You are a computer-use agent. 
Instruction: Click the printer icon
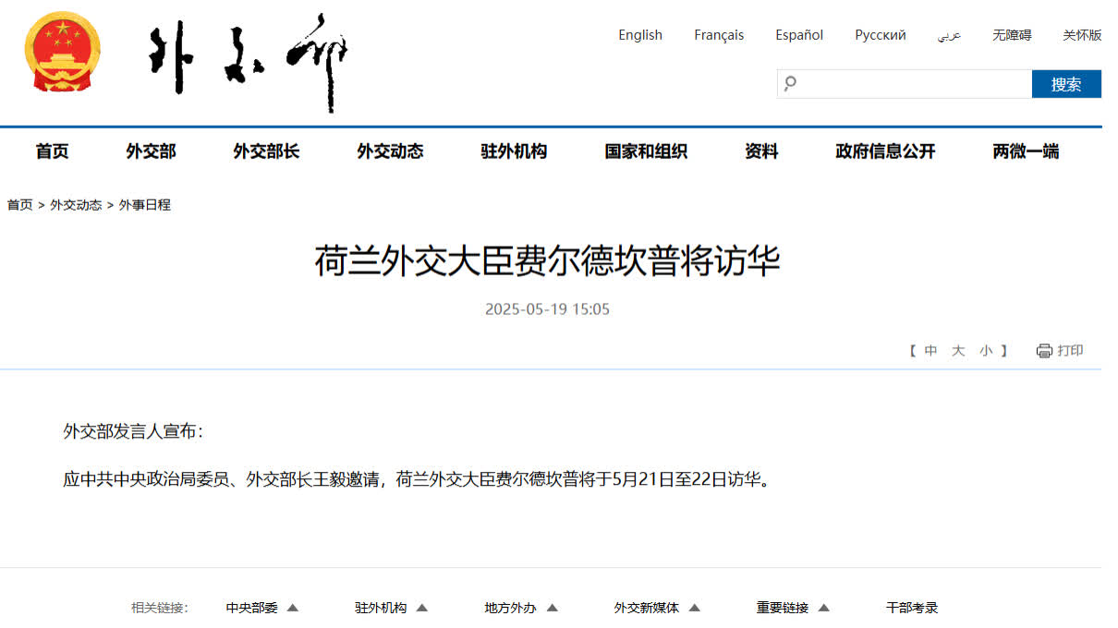tap(1044, 351)
